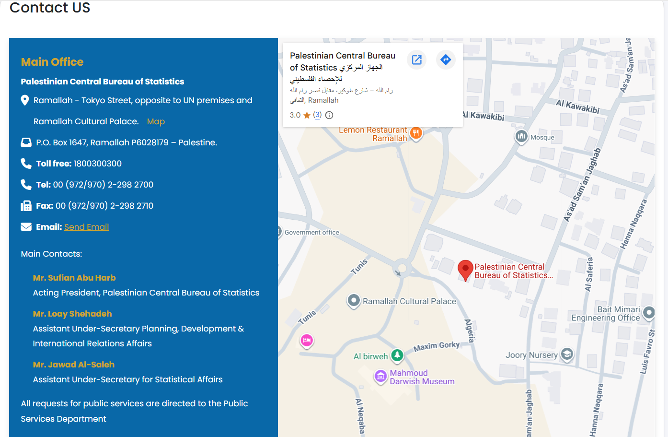Screen dimensions: 668x437
Task: Click the Mr. Jawad Al-Saleh name
Action: click(74, 365)
